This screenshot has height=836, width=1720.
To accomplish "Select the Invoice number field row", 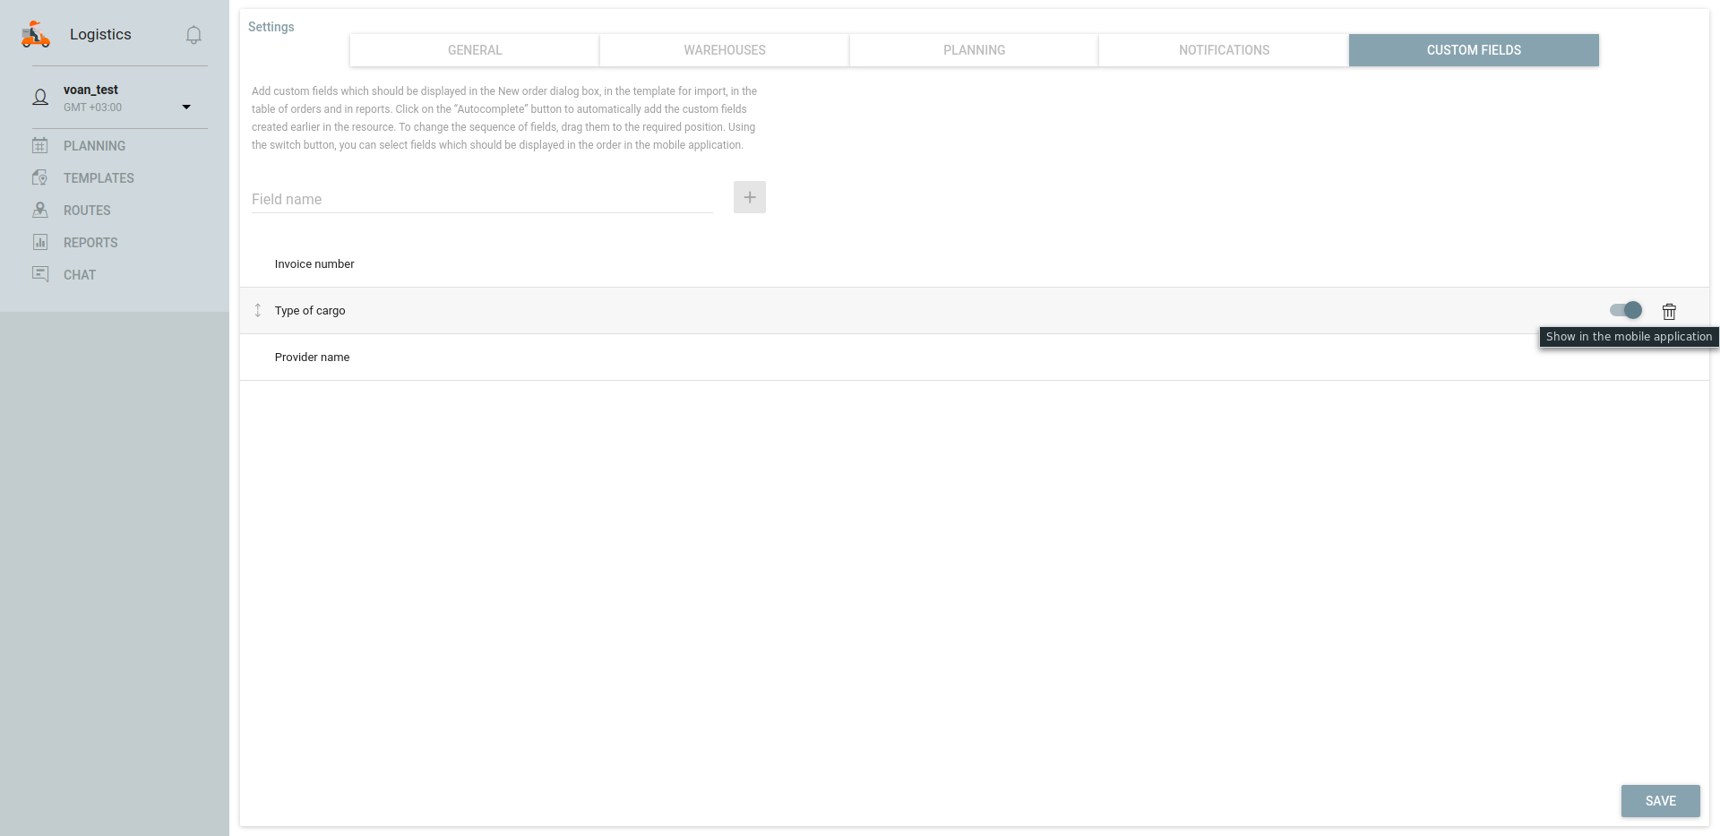I will click(x=314, y=264).
